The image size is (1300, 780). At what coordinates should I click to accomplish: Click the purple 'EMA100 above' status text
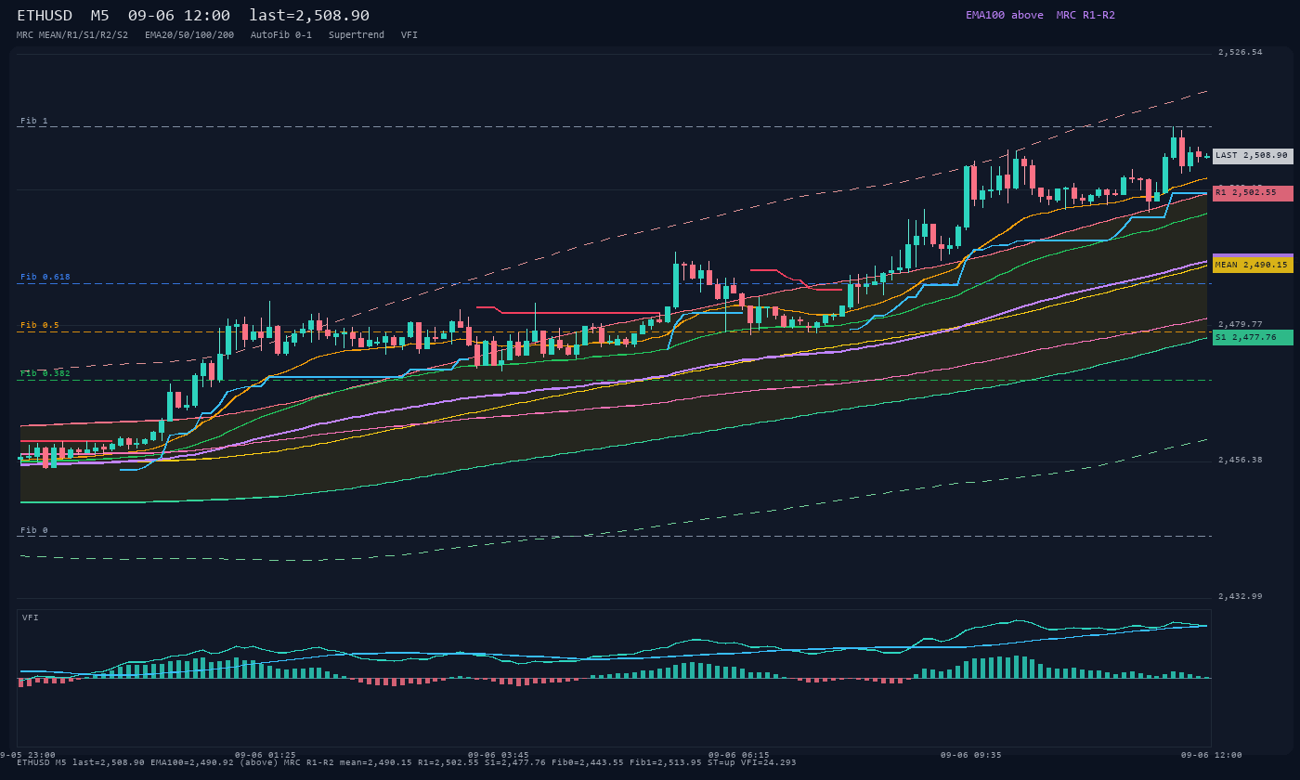(1004, 15)
